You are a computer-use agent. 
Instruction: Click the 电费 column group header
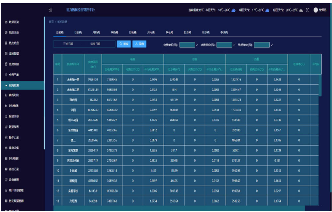133,59
